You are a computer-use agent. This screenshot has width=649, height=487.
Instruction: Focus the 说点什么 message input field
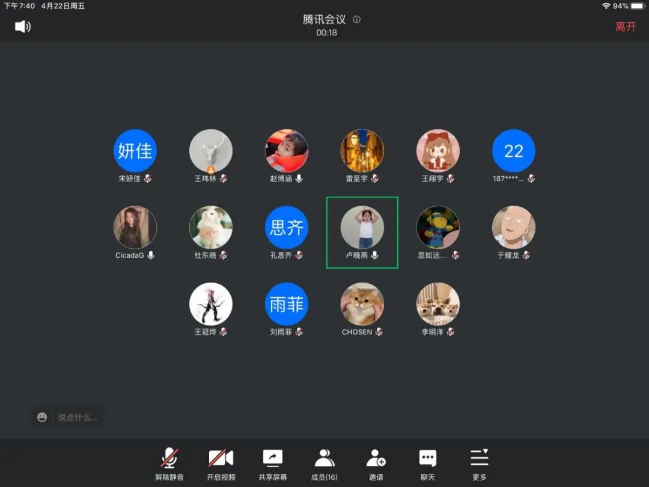78,417
